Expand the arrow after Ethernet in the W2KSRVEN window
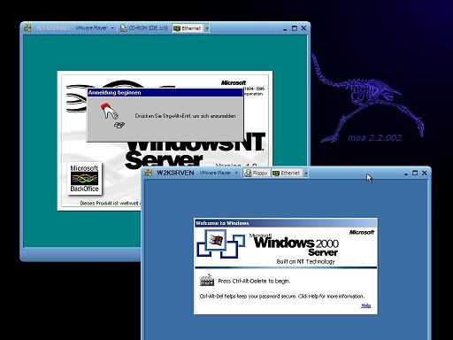 (x=306, y=174)
